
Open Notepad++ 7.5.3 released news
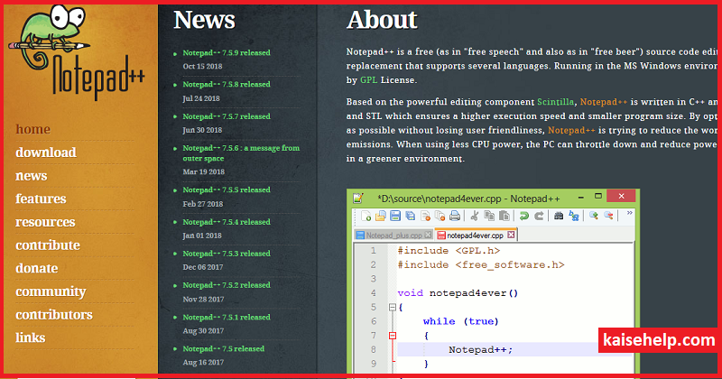227,254
